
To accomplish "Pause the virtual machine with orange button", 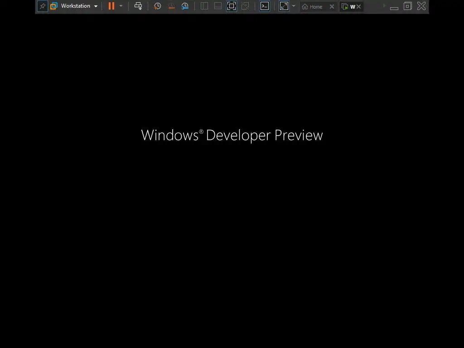I will 111,6.
